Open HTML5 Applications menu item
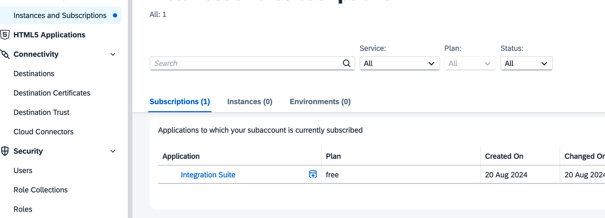 click(x=49, y=35)
